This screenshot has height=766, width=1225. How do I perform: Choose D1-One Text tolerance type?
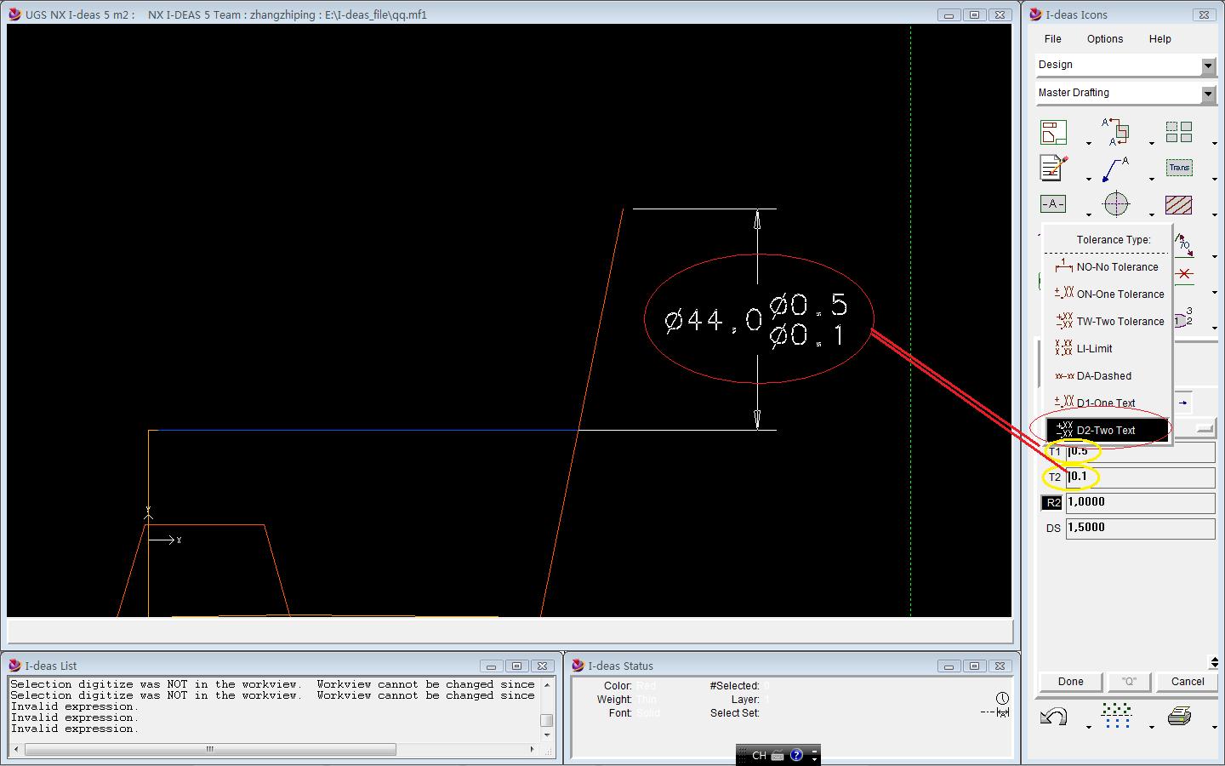1108,403
